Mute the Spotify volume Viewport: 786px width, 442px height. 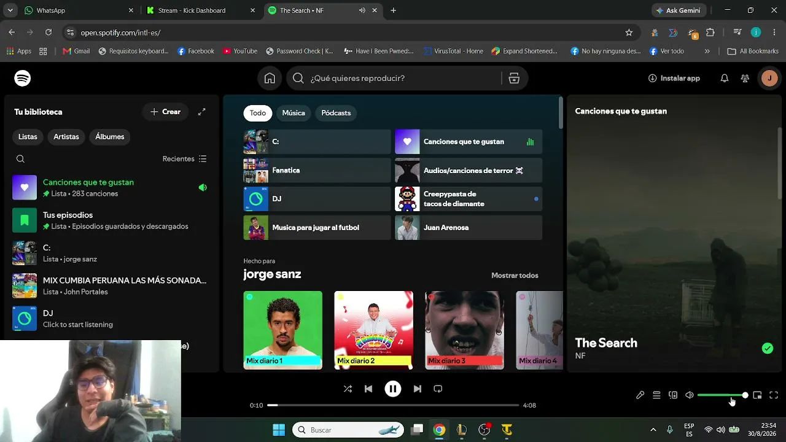point(690,395)
